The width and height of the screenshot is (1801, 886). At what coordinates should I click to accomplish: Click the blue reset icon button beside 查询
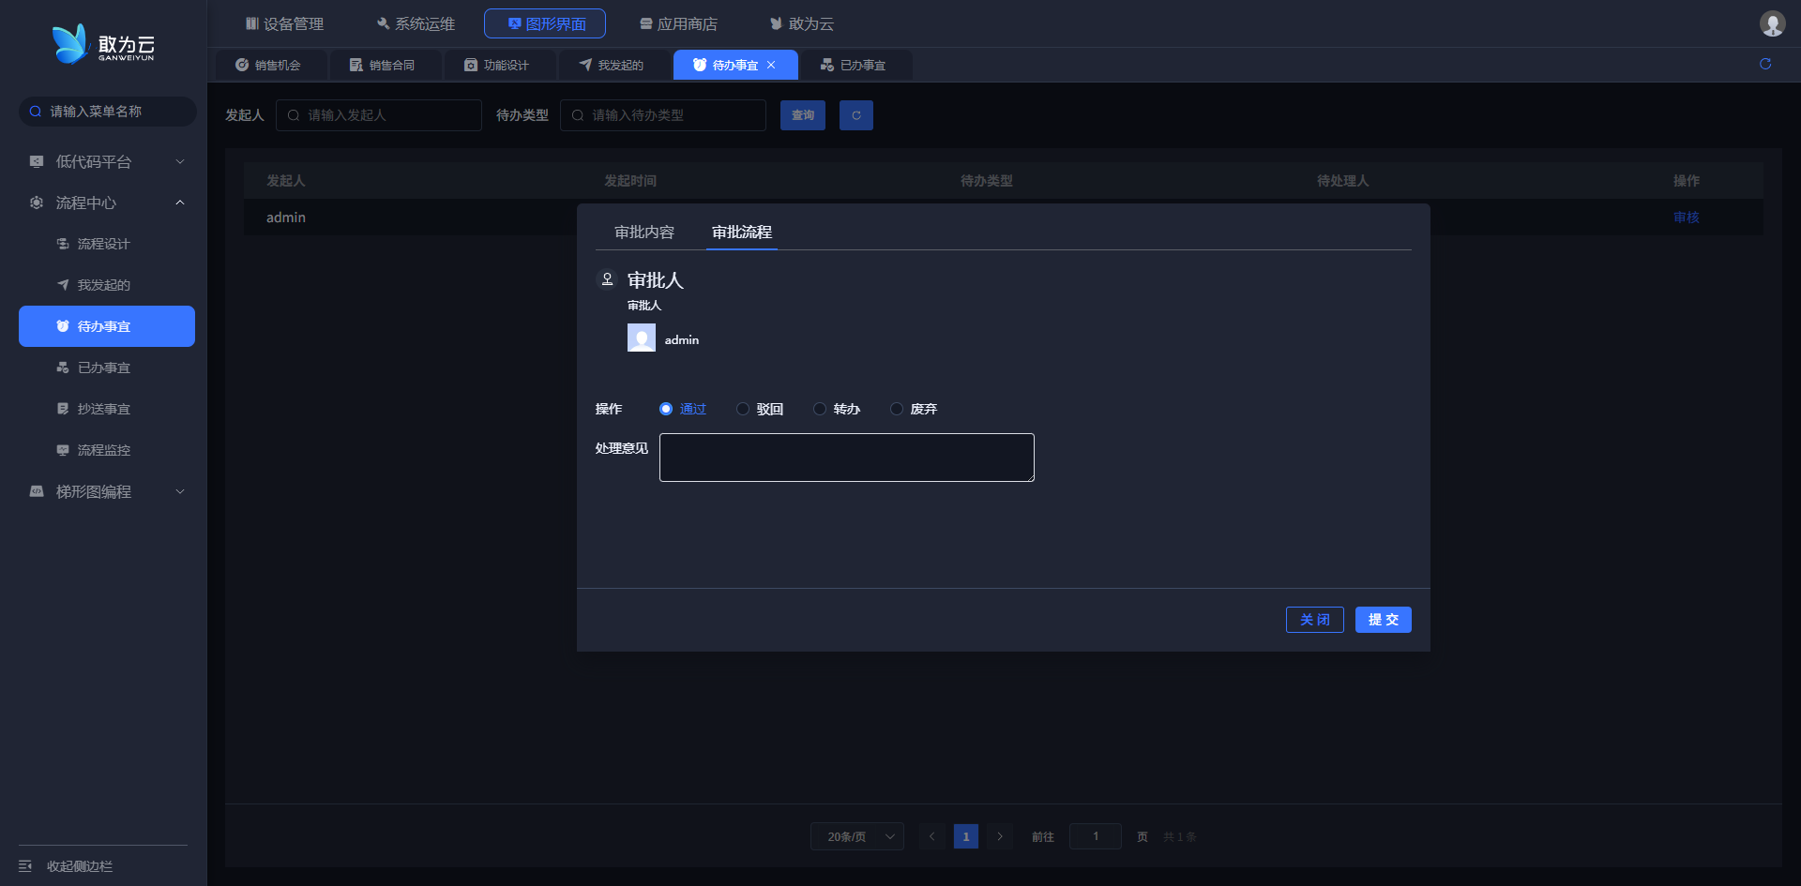(855, 115)
